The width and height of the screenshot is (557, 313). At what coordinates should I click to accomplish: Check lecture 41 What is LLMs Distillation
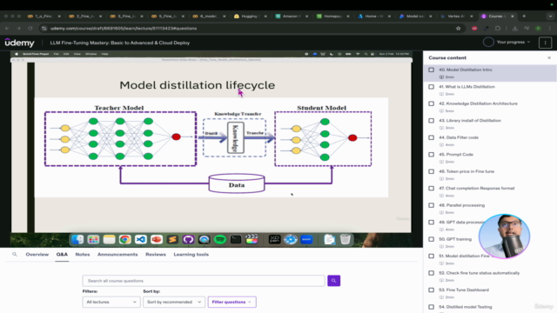point(432,87)
